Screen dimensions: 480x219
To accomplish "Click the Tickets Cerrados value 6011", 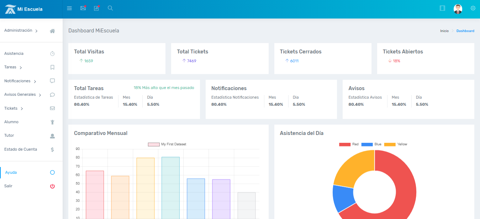I will (x=294, y=61).
